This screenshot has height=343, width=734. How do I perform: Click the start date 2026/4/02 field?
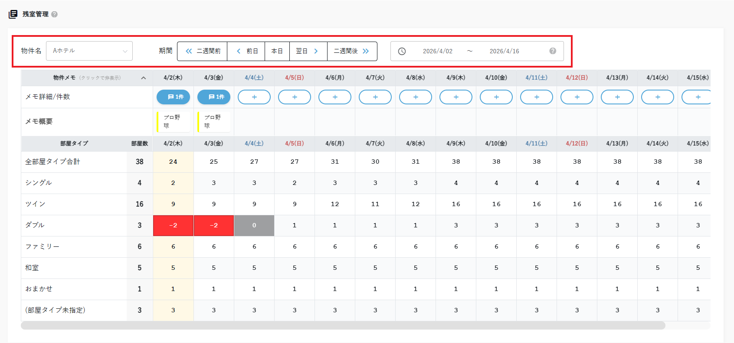point(437,51)
